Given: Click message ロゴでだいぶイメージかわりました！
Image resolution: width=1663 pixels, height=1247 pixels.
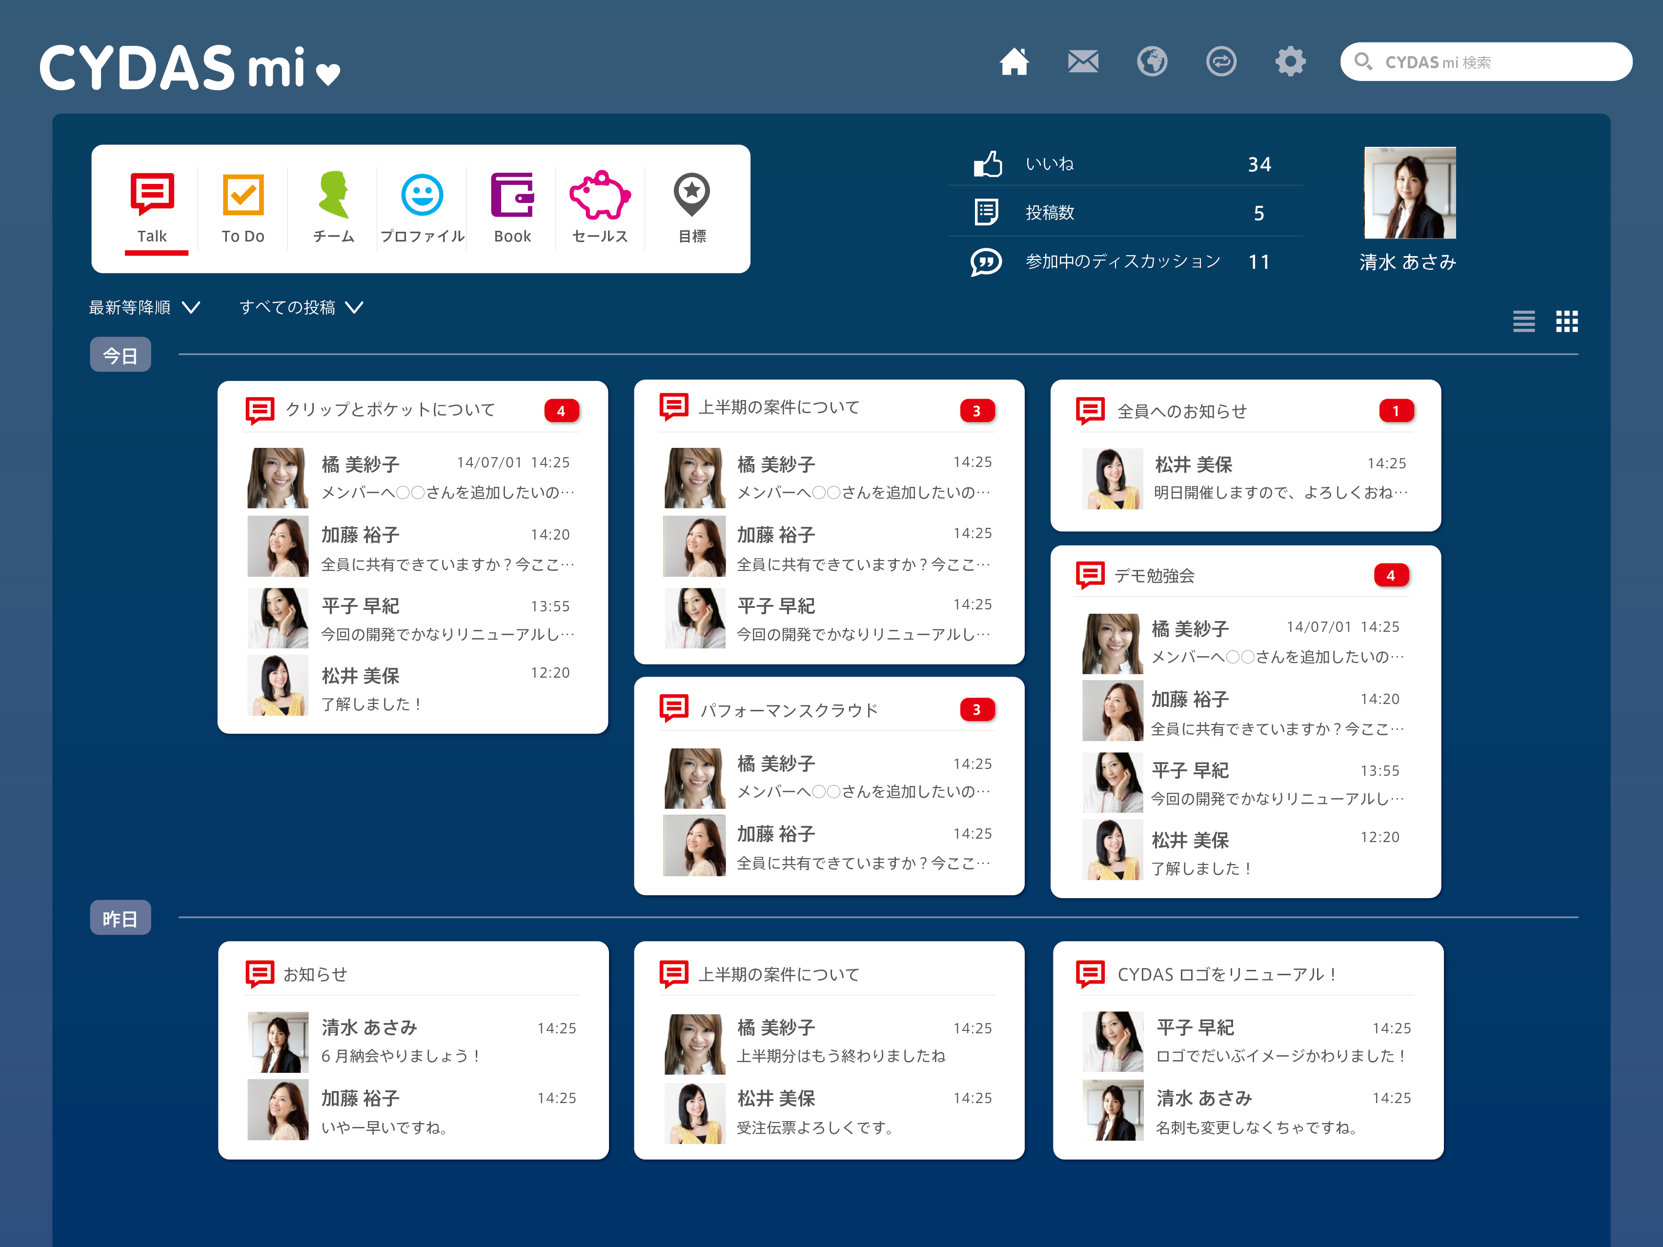Looking at the screenshot, I should pyautogui.click(x=1282, y=1056).
